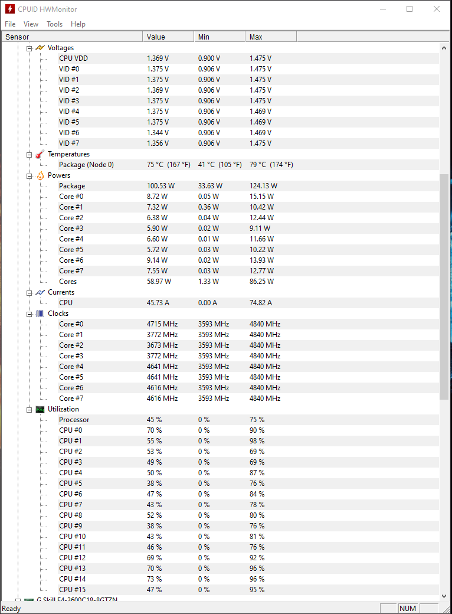The width and height of the screenshot is (452, 614).
Task: Collapse the Clocks tree node
Action: [x=29, y=314]
